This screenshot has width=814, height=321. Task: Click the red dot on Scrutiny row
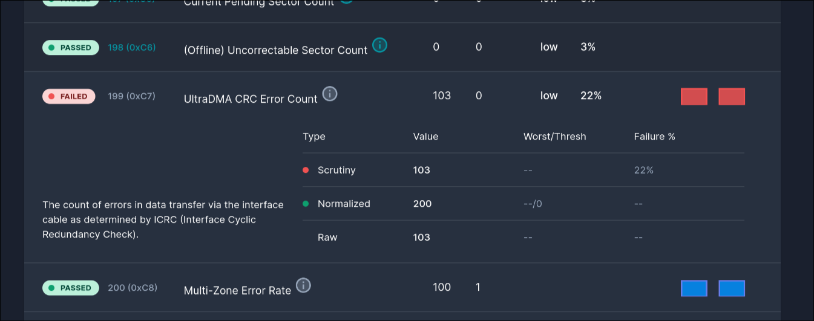(x=306, y=170)
